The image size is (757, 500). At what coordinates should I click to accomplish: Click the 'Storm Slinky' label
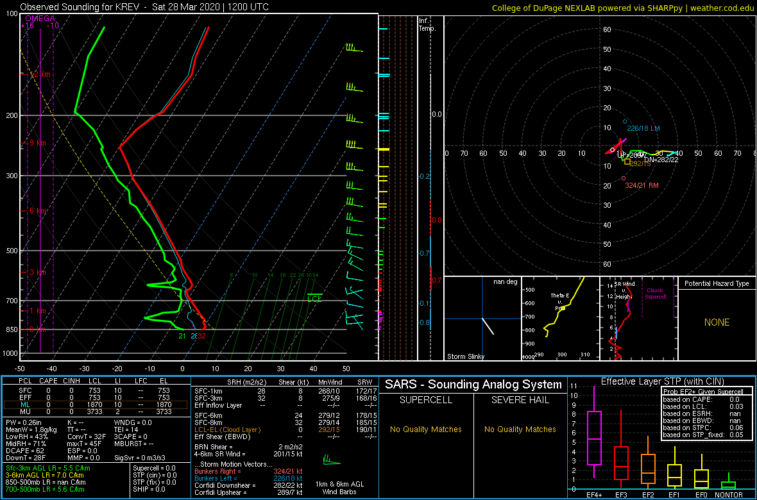(465, 356)
